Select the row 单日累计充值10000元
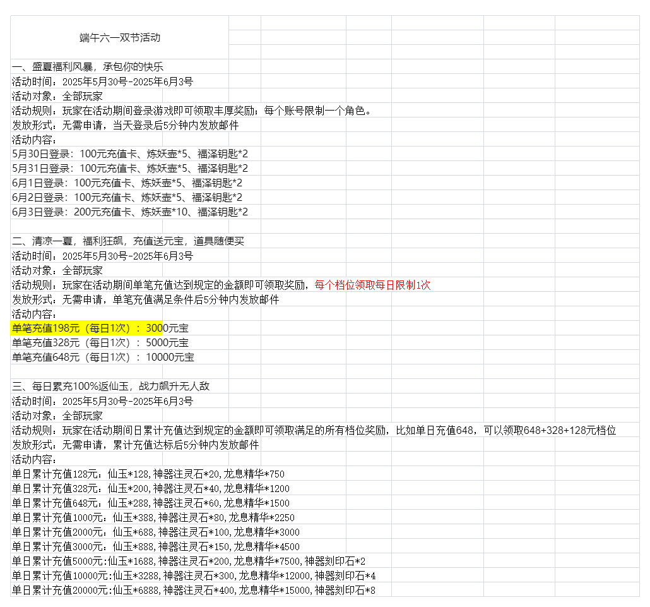 point(194,575)
